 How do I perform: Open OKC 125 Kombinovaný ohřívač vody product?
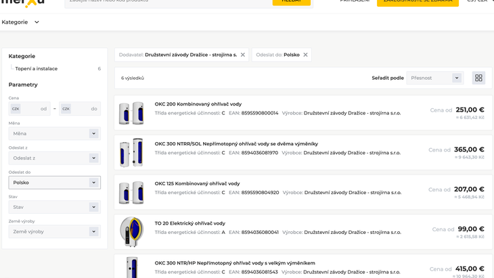[197, 183]
